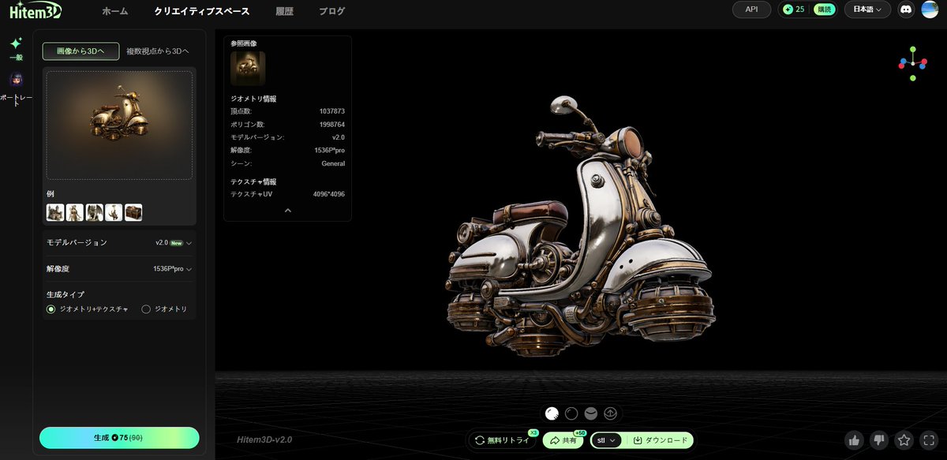Click the thumbs-up icon near the bottom right
The image size is (947, 460).
pyautogui.click(x=854, y=440)
